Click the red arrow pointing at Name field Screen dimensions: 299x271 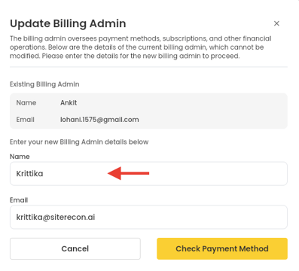pos(128,173)
